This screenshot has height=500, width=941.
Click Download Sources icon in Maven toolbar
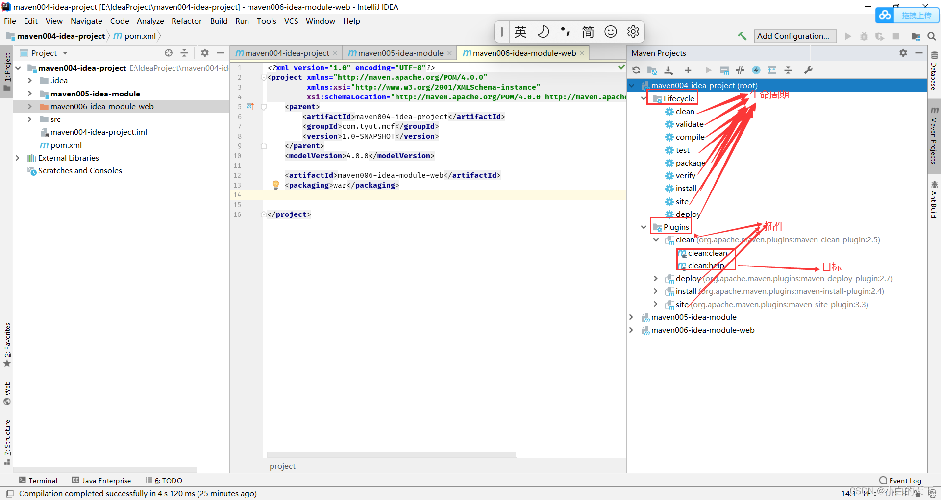[669, 70]
